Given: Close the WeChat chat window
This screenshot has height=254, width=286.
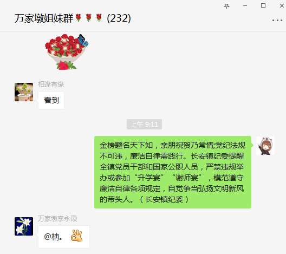Looking at the screenshot, I should coord(282,5).
